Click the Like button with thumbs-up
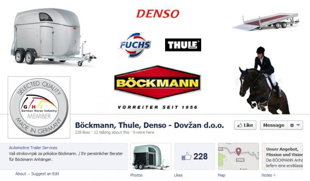 point(245,125)
